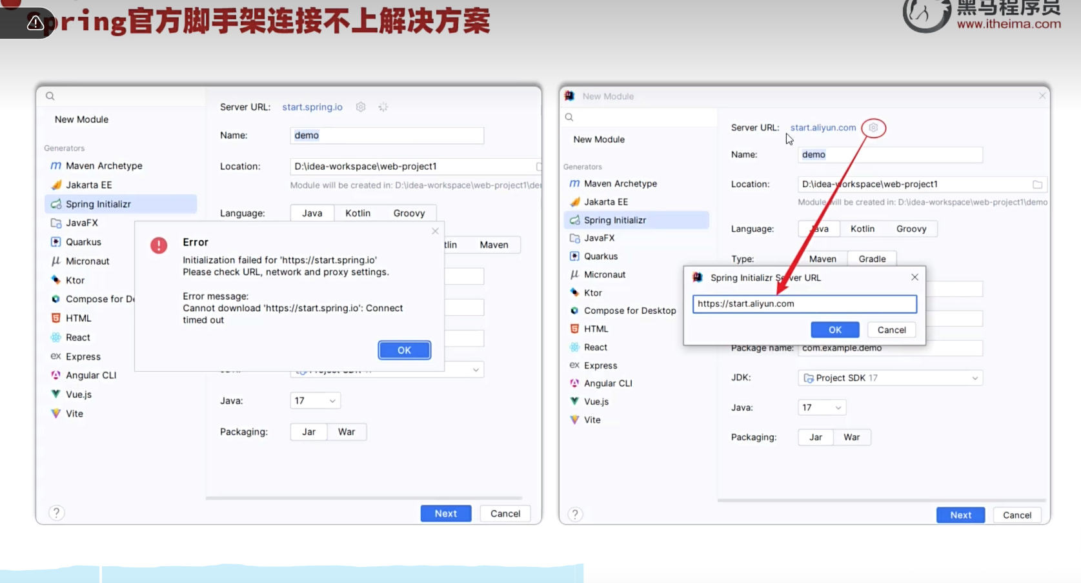This screenshot has width=1081, height=583.
Task: Click OK in the Error dialog
Action: click(x=404, y=350)
